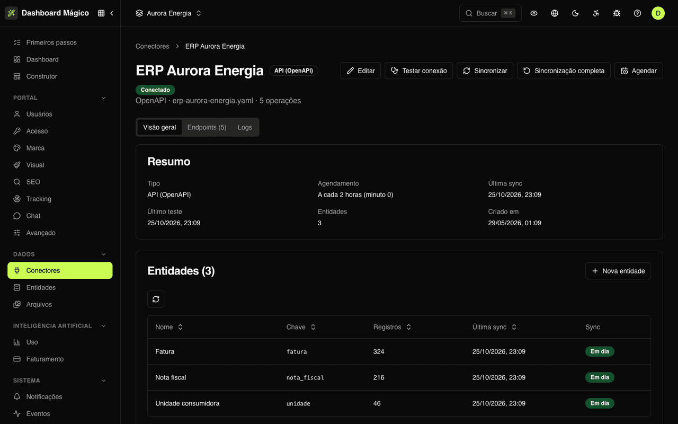Add a Nova entidade

coord(618,271)
